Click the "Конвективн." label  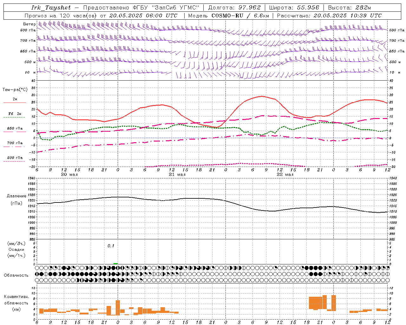(x=16, y=297)
